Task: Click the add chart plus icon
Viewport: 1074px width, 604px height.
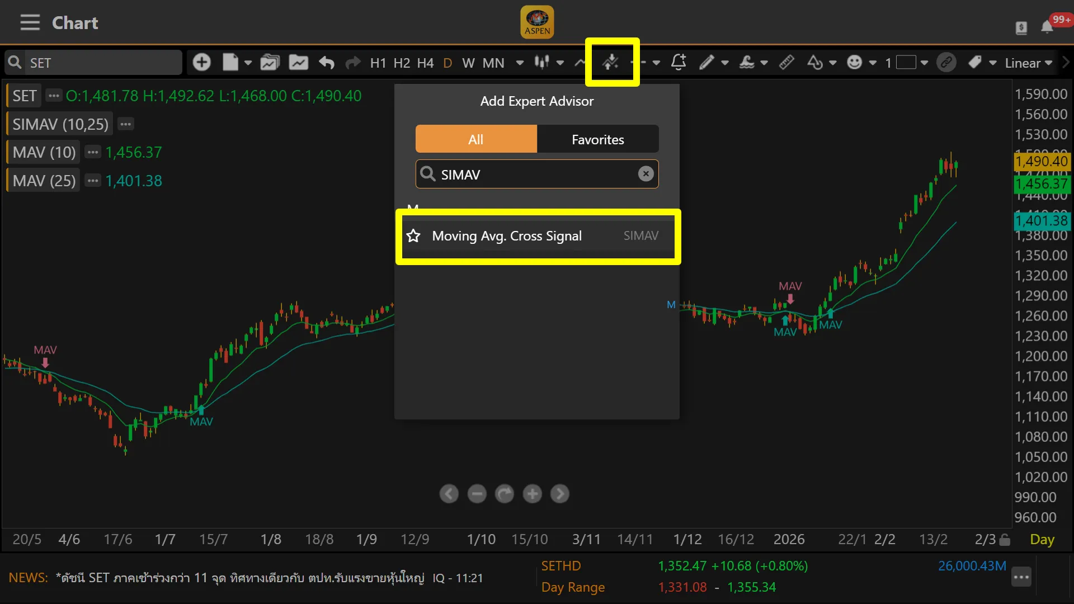Action: 201,62
